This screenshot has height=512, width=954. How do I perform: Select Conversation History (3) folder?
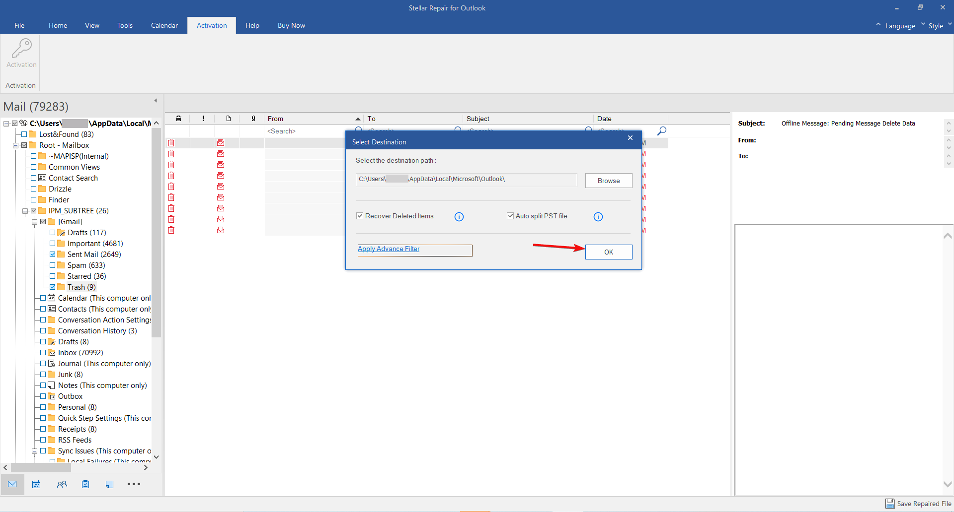(x=97, y=331)
